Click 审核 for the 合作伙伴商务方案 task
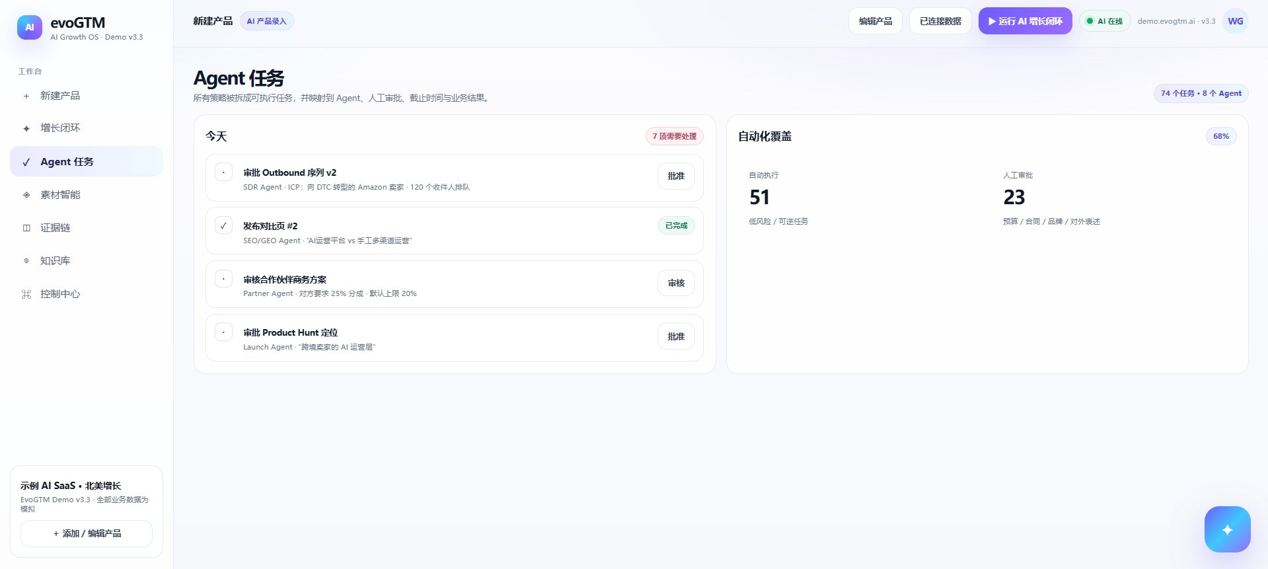Screen dimensions: 1268x569 676,283
